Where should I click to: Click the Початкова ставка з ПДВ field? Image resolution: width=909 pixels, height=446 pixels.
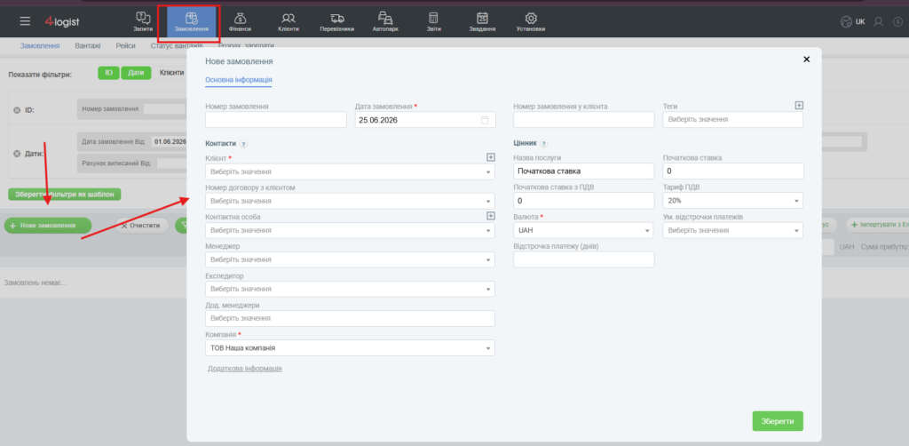click(x=584, y=201)
